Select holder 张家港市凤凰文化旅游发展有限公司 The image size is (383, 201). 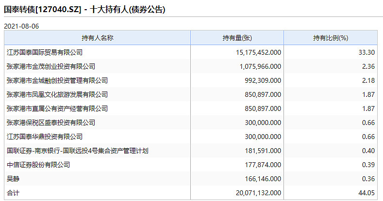click(57, 94)
